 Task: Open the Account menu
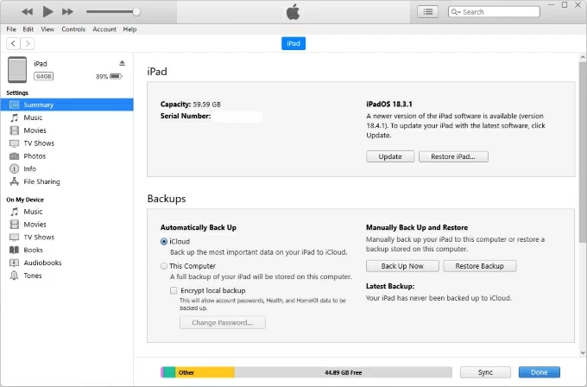104,29
